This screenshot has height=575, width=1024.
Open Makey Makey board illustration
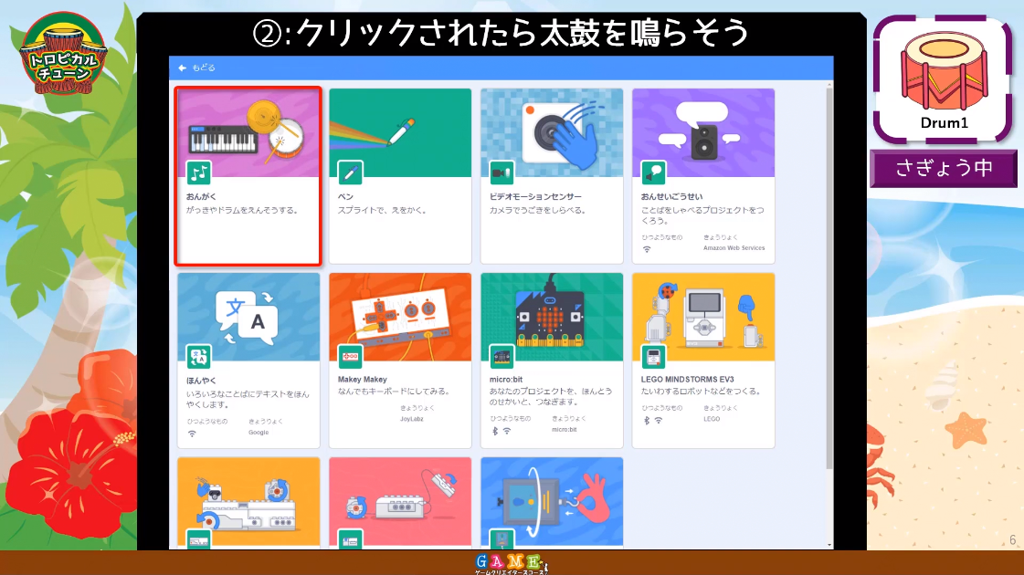(x=400, y=318)
